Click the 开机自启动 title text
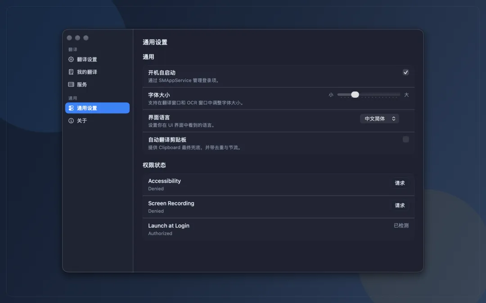486x303 pixels. (x=162, y=73)
